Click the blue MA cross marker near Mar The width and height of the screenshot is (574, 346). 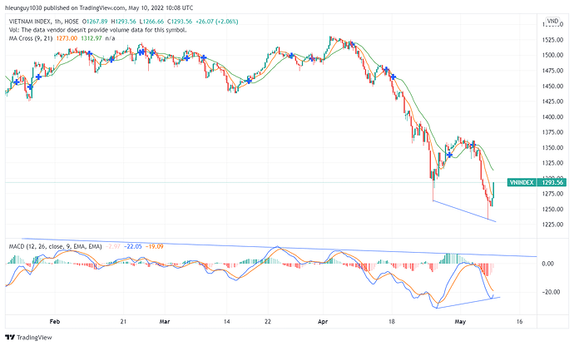tap(151, 52)
